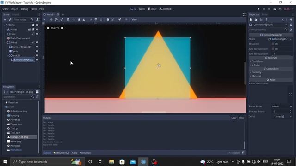
Task: Open skeleton options bone icon
Action: (x=120, y=19)
